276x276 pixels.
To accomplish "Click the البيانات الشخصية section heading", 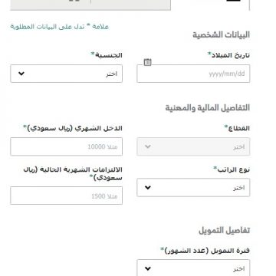I will (x=221, y=34).
